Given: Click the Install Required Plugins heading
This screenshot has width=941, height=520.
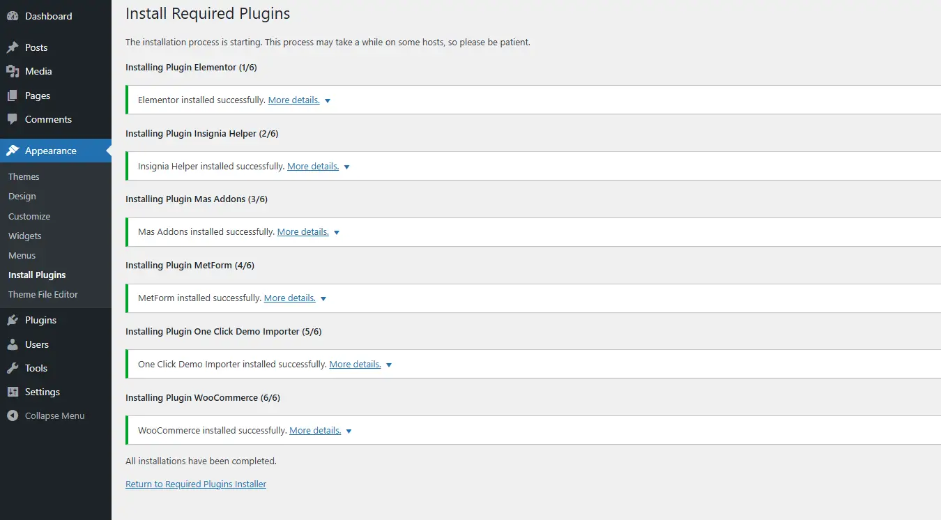Looking at the screenshot, I should click(x=208, y=13).
